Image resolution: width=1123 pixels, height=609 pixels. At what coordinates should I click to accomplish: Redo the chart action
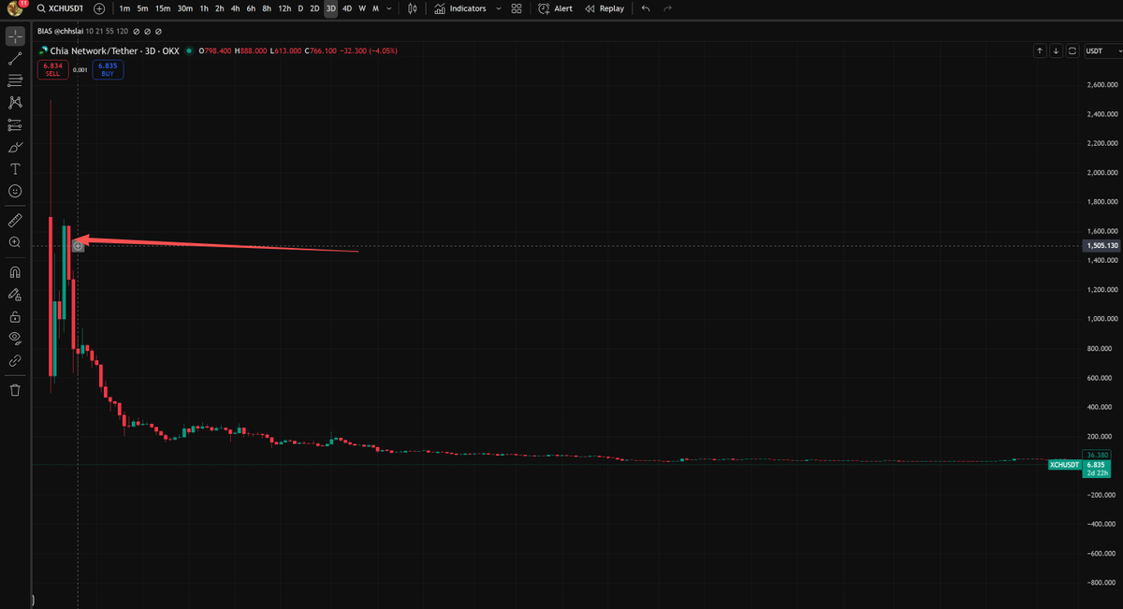[667, 8]
